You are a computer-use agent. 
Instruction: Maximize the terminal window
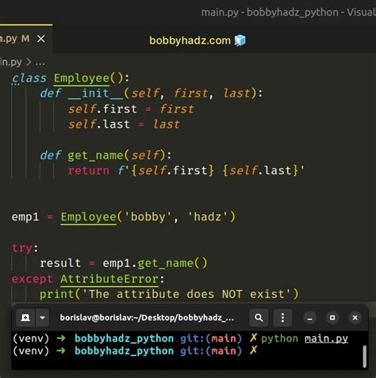[x=332, y=318]
